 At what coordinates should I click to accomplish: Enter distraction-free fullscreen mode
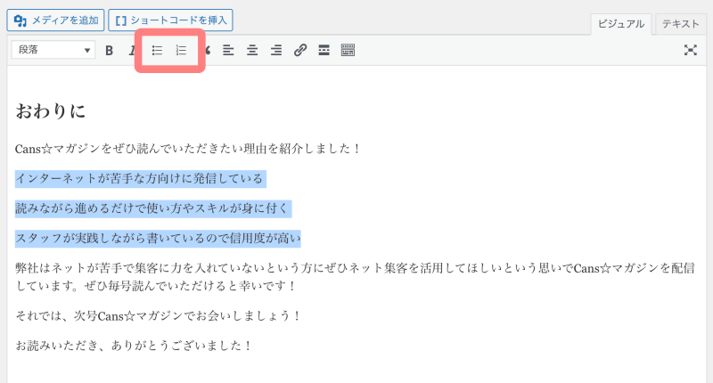pyautogui.click(x=690, y=51)
